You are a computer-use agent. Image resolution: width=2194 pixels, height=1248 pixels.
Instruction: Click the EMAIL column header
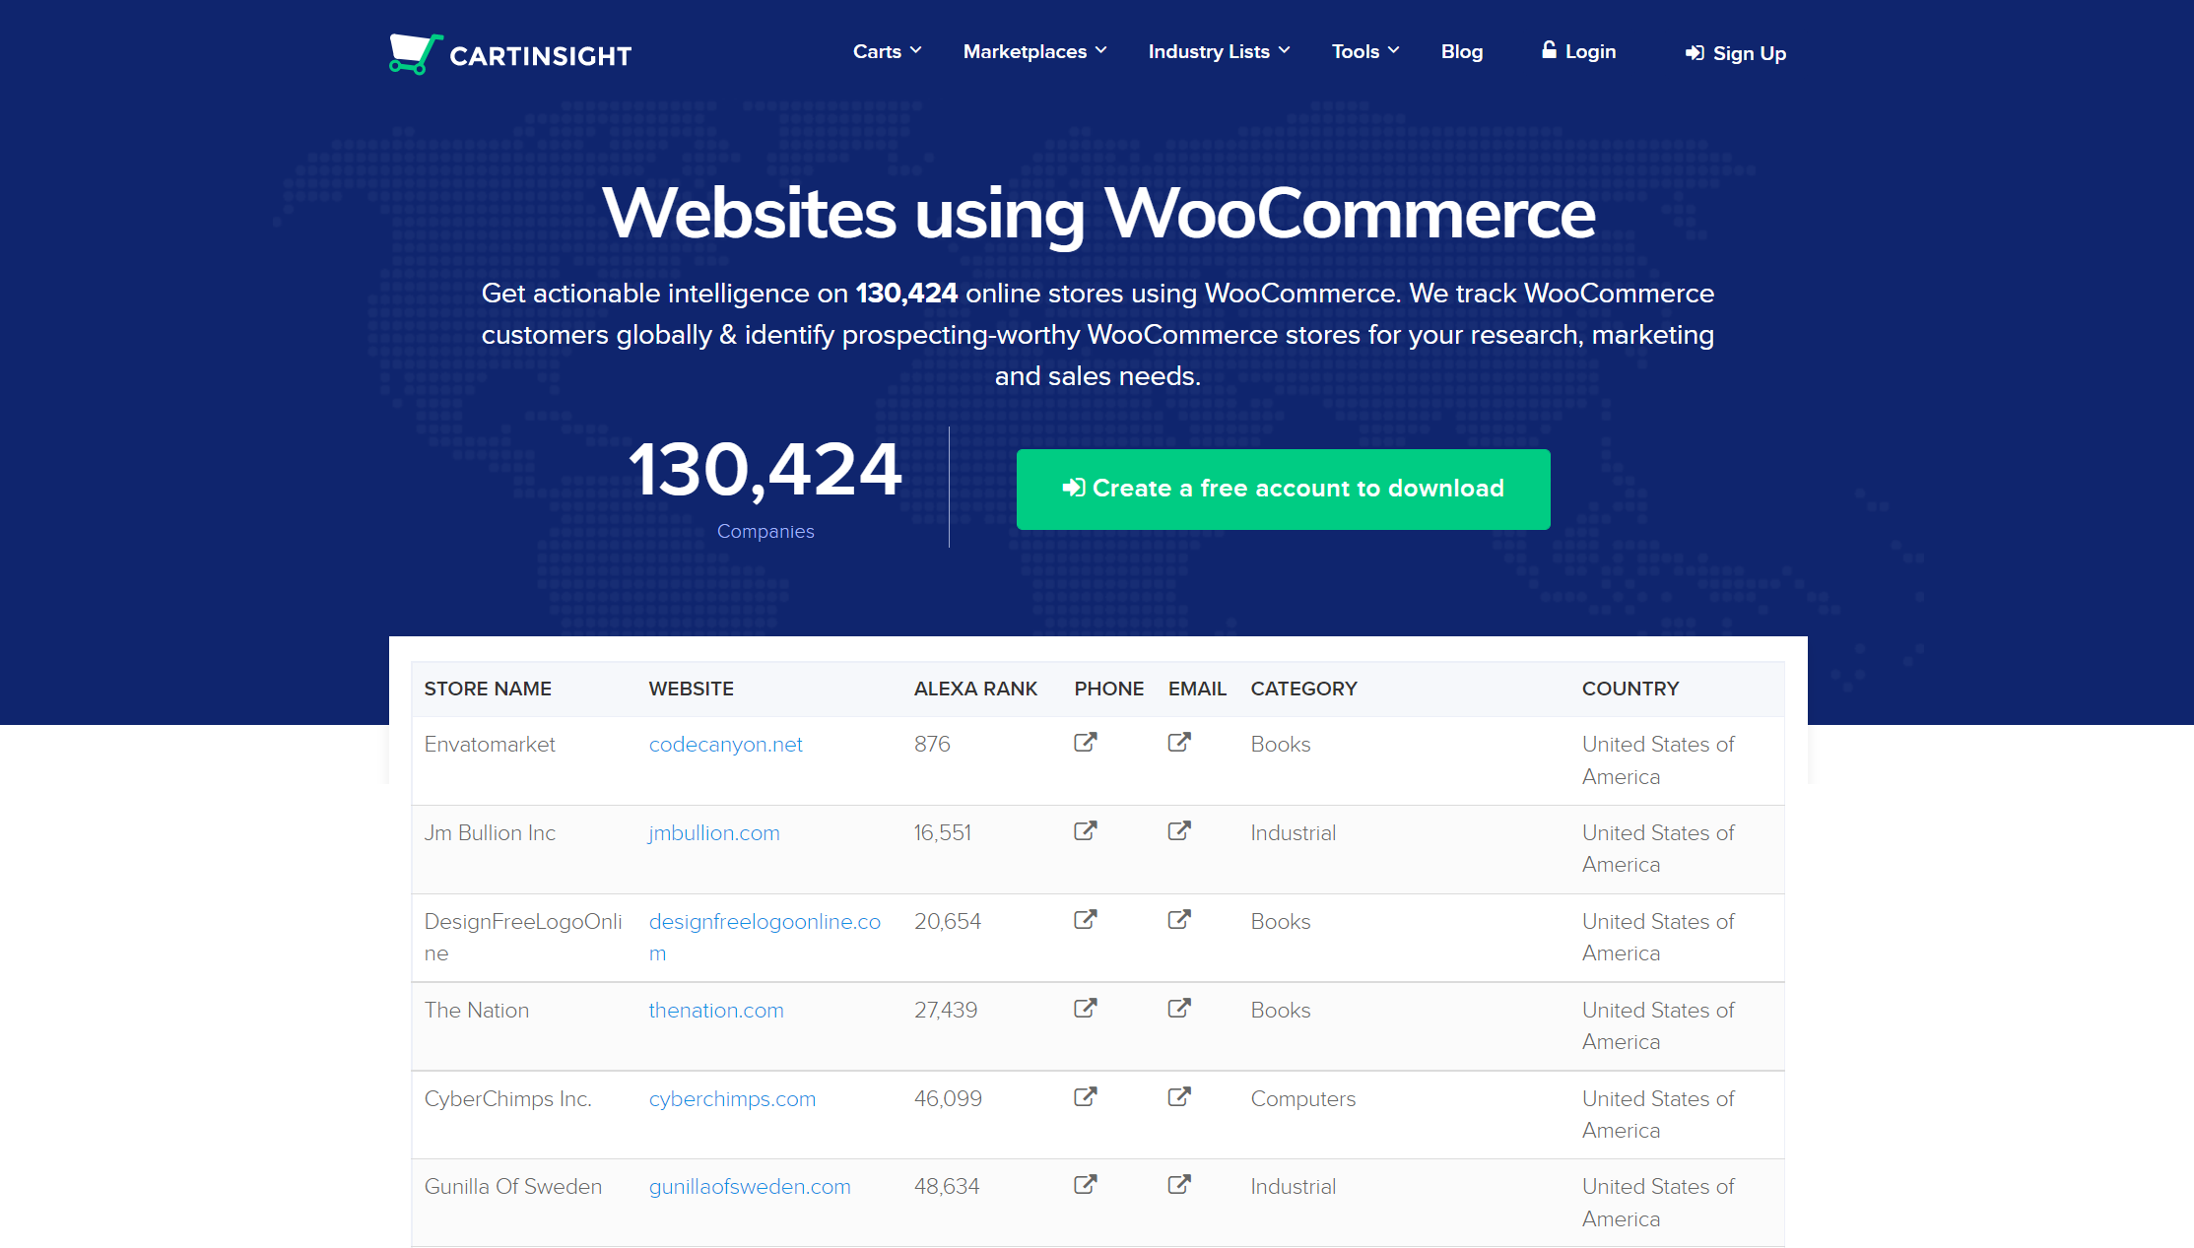coord(1197,689)
